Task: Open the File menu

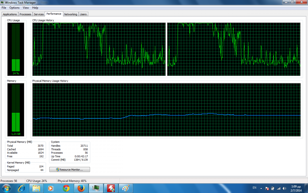Action: coord(4,8)
